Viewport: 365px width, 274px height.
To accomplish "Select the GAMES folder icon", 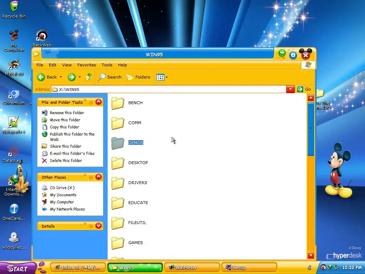I will (118, 243).
